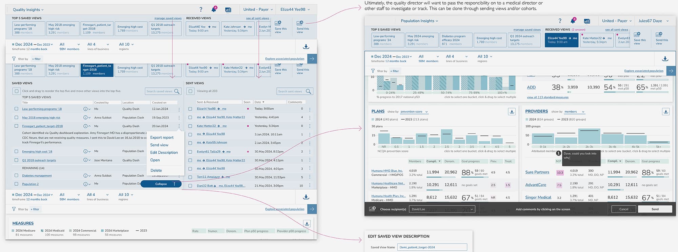Viewport: 678px width, 252px height.
Task: Select the 2k-3k providers histogram bar
Action: click(x=589, y=136)
